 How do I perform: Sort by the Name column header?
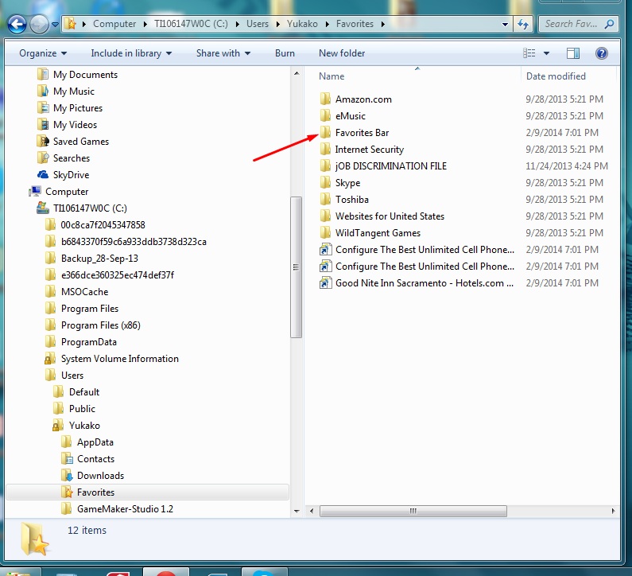click(332, 76)
